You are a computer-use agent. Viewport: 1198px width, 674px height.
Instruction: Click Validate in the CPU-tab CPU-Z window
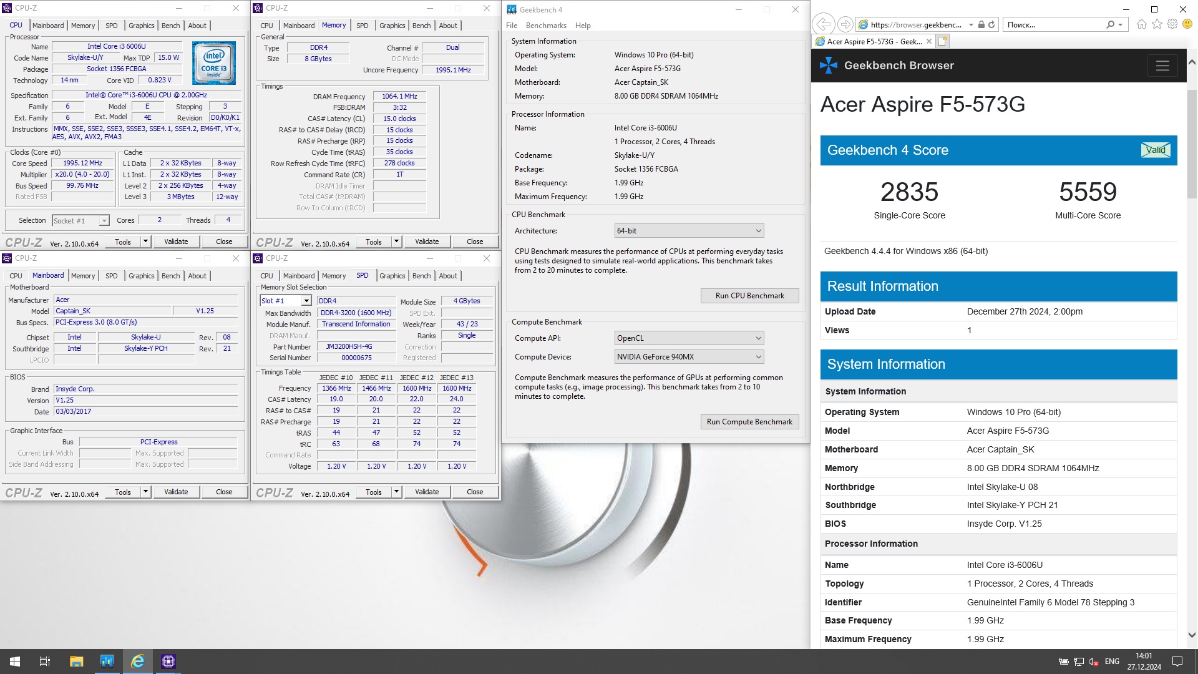pyautogui.click(x=176, y=242)
